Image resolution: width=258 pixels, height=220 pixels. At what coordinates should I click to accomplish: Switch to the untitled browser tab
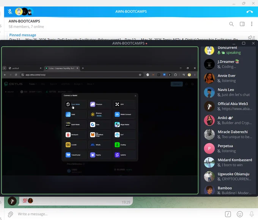(x=24, y=68)
